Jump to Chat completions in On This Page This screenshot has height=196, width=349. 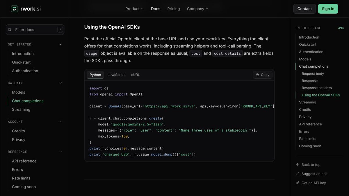coord(314,66)
